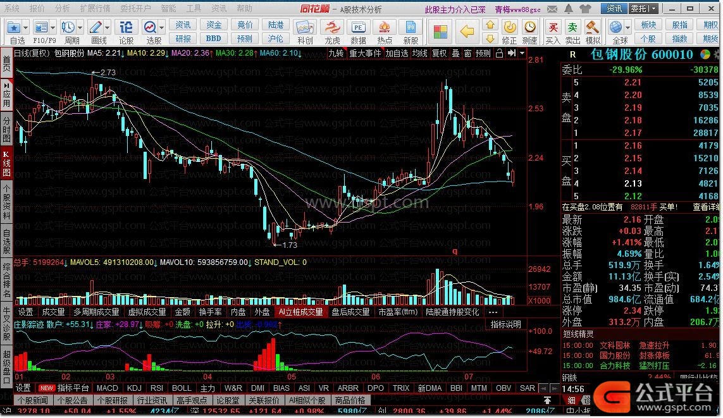Open the 扩展行情 menu

click(95, 8)
